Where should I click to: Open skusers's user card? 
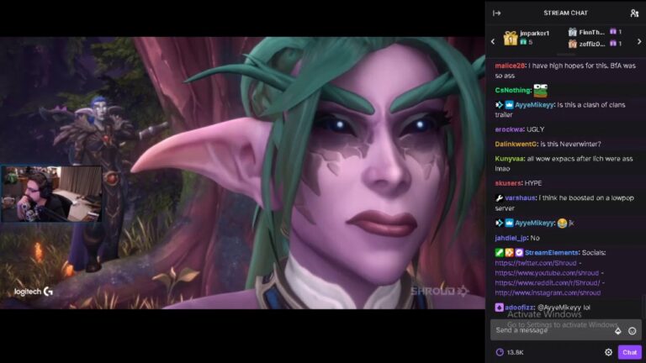pyautogui.click(x=508, y=183)
